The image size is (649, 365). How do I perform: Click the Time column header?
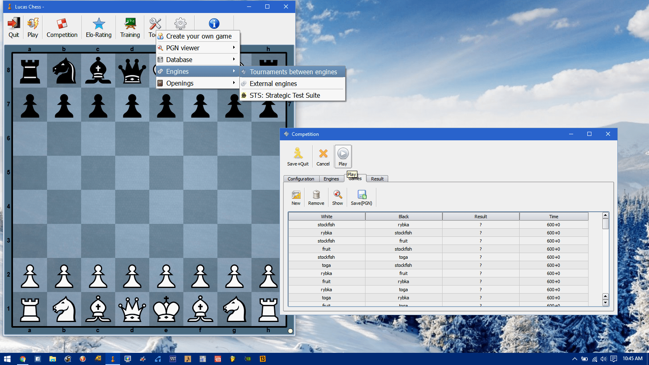(x=554, y=217)
